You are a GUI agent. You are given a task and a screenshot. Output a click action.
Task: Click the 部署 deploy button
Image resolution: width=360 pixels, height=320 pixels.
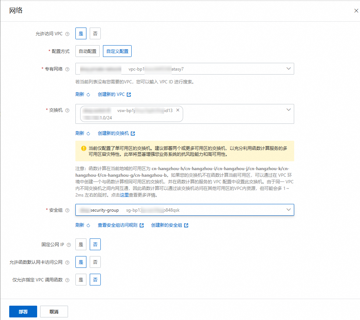point(23,312)
